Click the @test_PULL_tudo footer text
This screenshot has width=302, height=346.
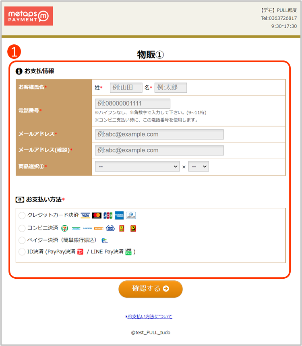pos(151,333)
